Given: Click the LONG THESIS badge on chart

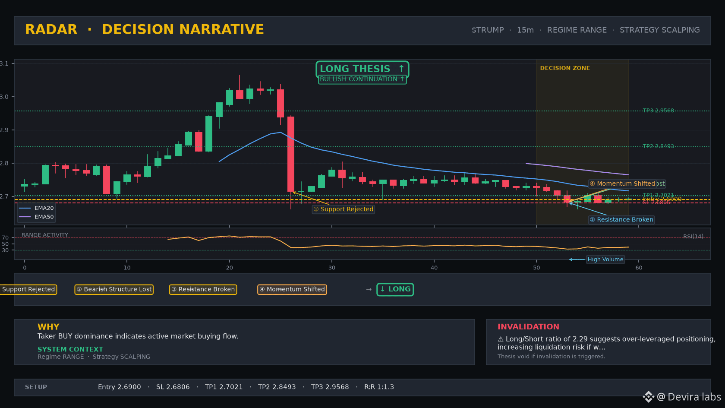Looking at the screenshot, I should tap(362, 69).
